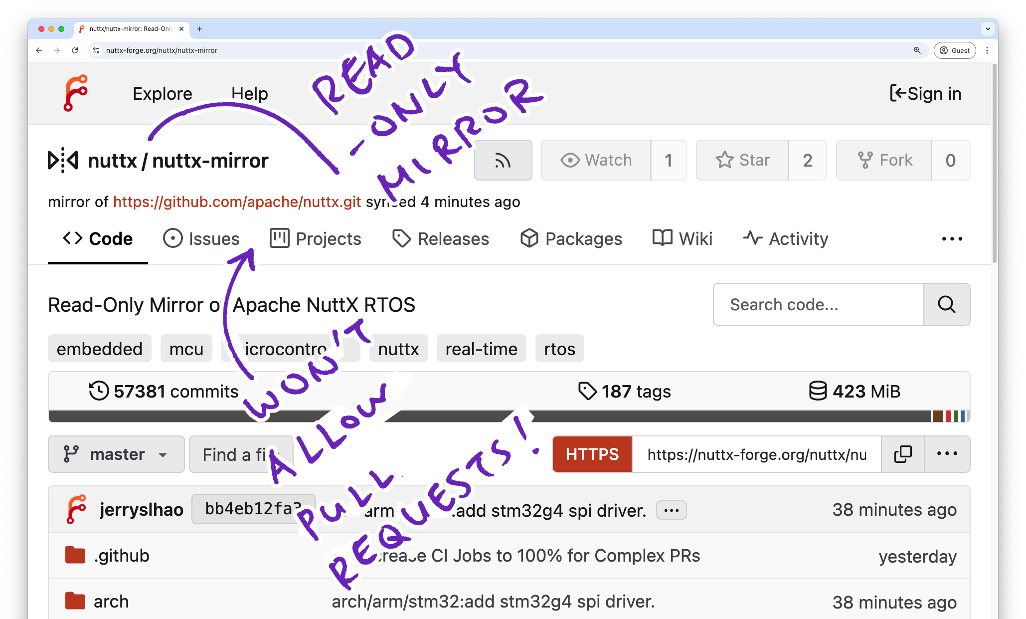Screen dimensions: 1026x619
Task: Click the Find a file button
Action: 241,454
